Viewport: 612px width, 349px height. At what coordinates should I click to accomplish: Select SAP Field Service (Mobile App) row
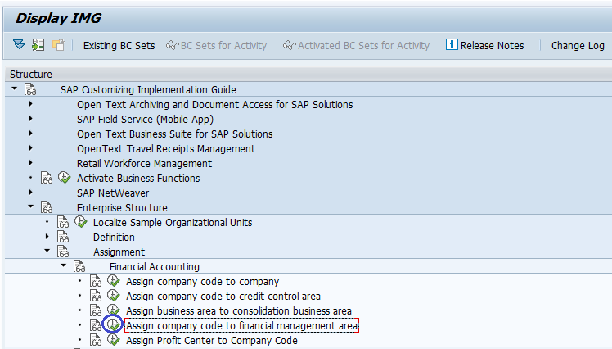pyautogui.click(x=145, y=119)
